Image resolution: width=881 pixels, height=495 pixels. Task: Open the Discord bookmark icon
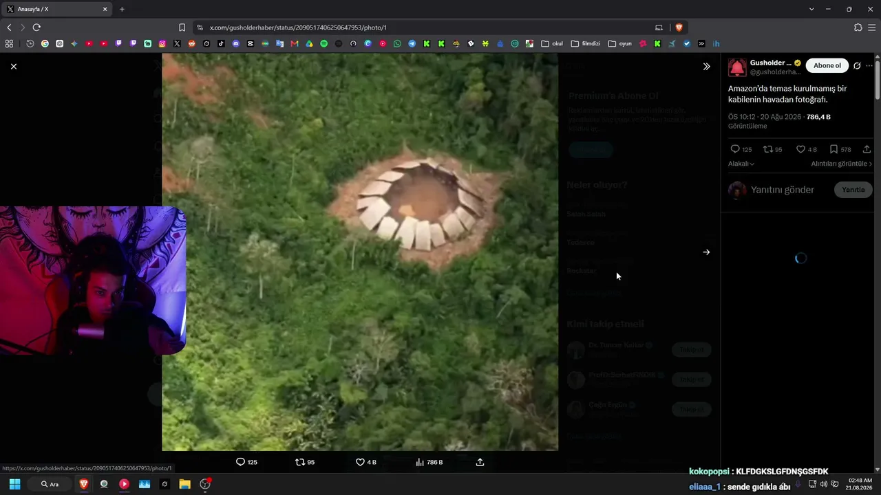tap(236, 43)
